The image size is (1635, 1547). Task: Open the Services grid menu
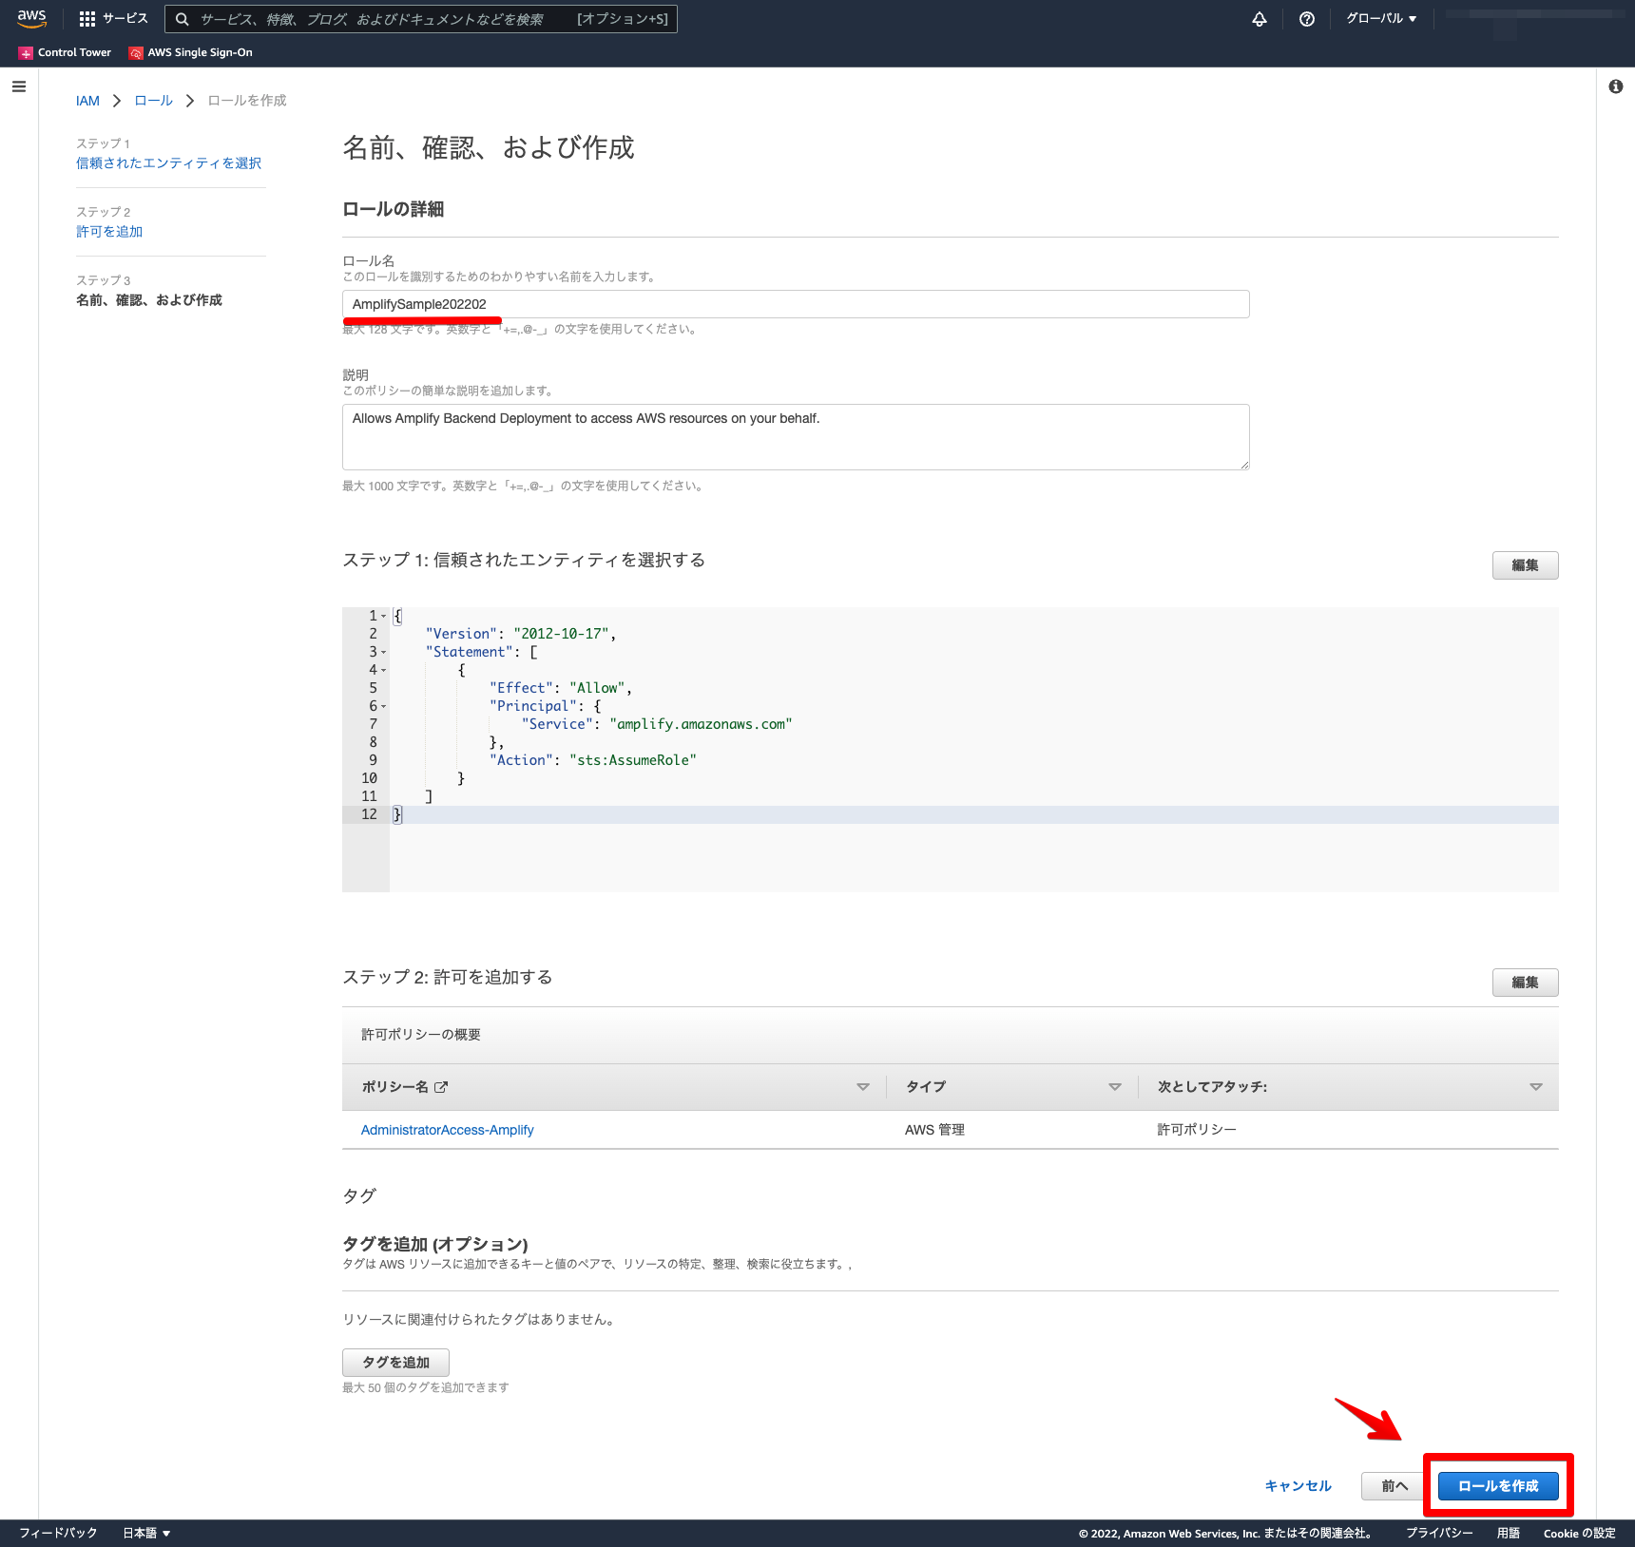(x=113, y=19)
